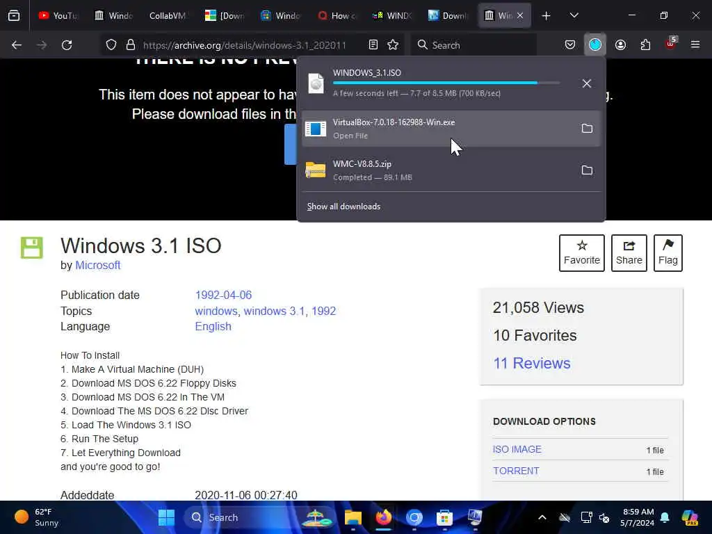Switch to the YouTube tab
Screen dimensions: 712x534
coord(58,15)
